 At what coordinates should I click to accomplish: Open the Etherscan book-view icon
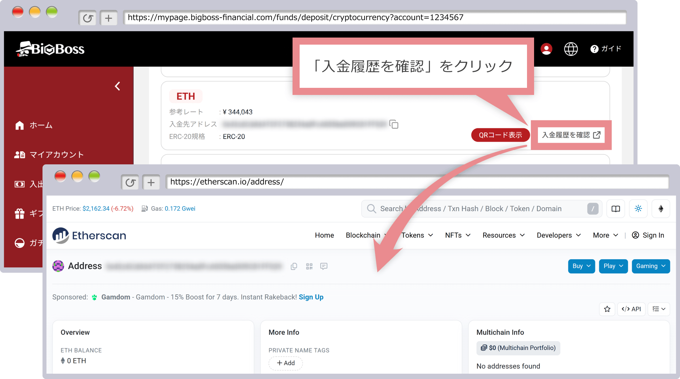pos(616,209)
